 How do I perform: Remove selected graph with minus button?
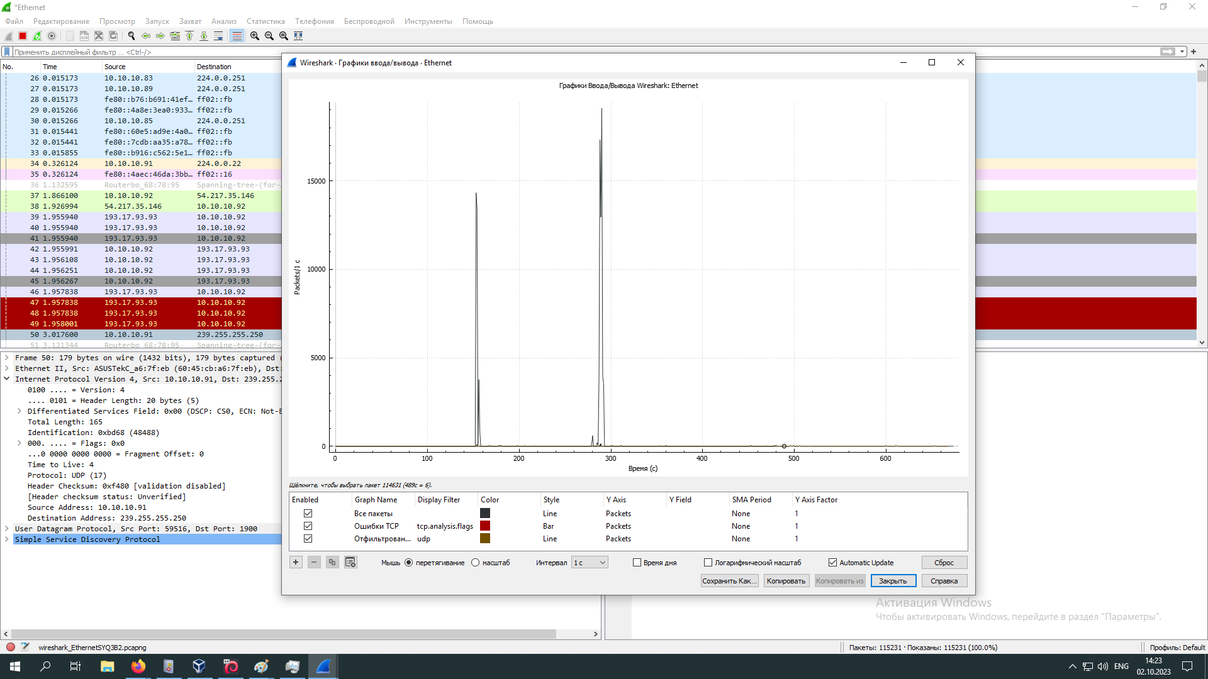(x=314, y=562)
